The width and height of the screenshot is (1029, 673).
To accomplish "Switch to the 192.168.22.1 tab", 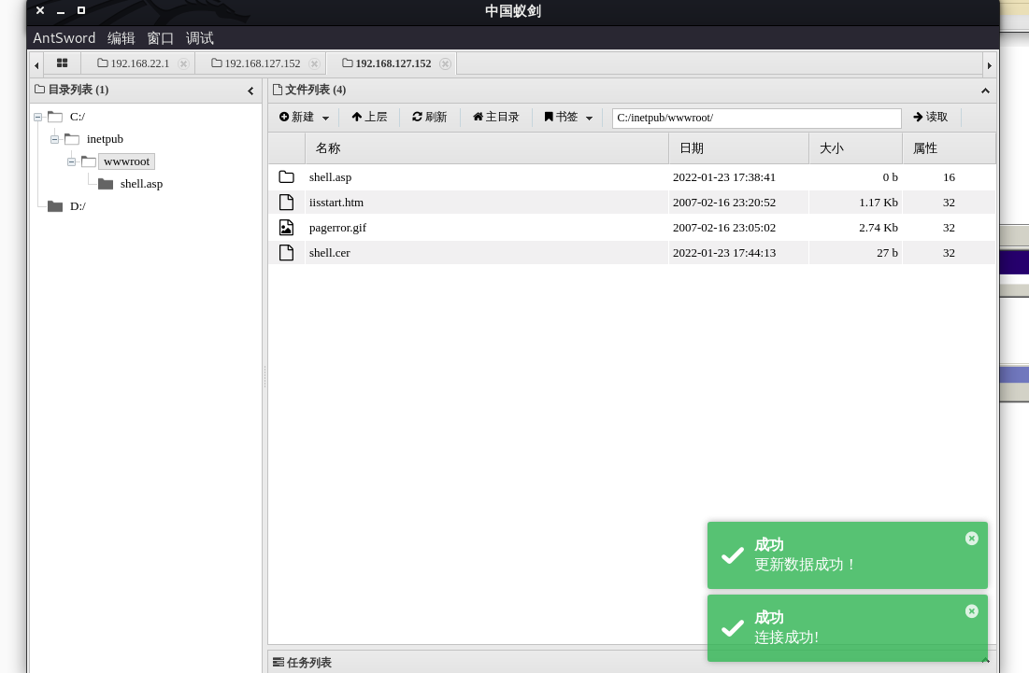I will coord(134,63).
